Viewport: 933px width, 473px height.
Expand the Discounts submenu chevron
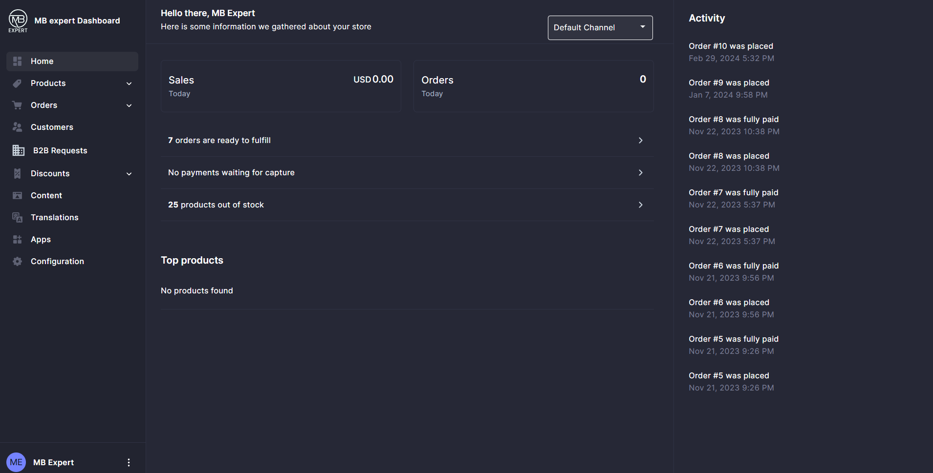[x=129, y=174]
